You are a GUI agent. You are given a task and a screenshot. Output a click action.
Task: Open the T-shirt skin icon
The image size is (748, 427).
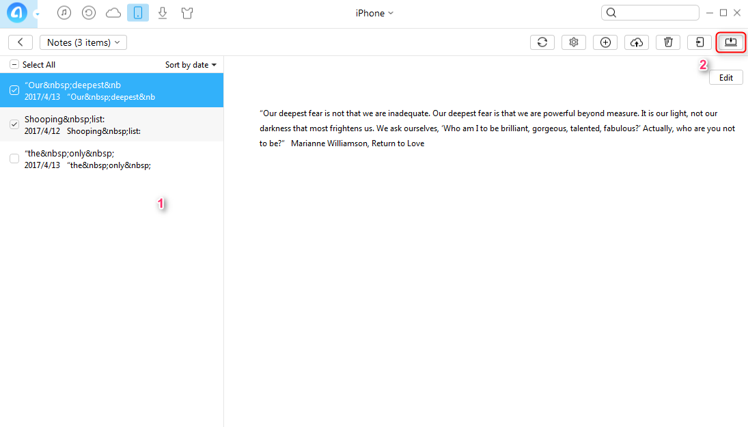[187, 13]
